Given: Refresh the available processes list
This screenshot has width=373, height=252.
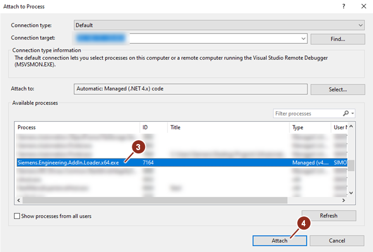Looking at the screenshot, I should point(329,216).
